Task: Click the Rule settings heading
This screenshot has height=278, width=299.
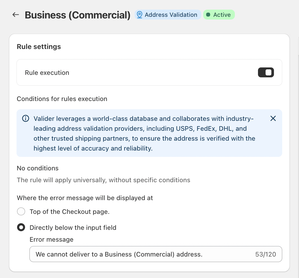Action: [x=39, y=47]
